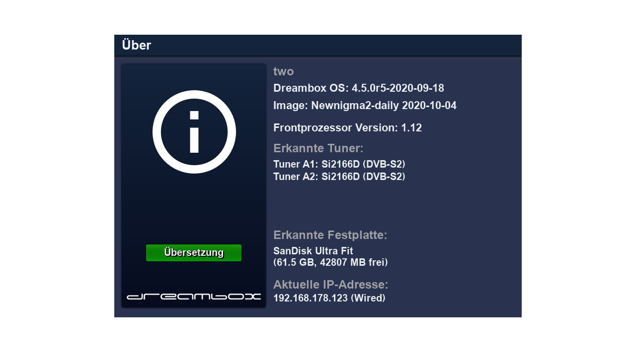Select the 192.168.178.123 IP address text
Image resolution: width=636 pixels, height=357 pixels.
(311, 298)
